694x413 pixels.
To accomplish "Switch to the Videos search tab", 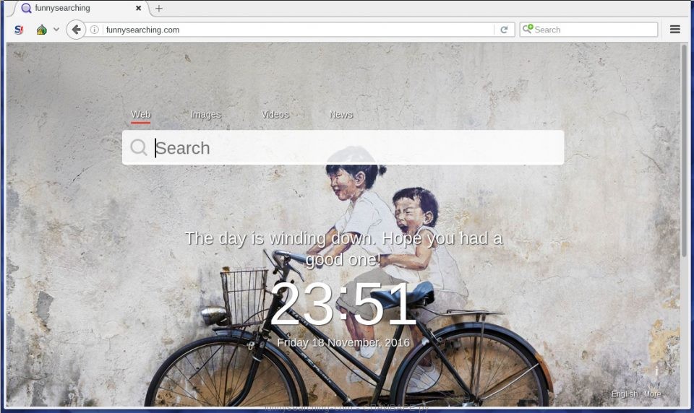I will tap(275, 115).
